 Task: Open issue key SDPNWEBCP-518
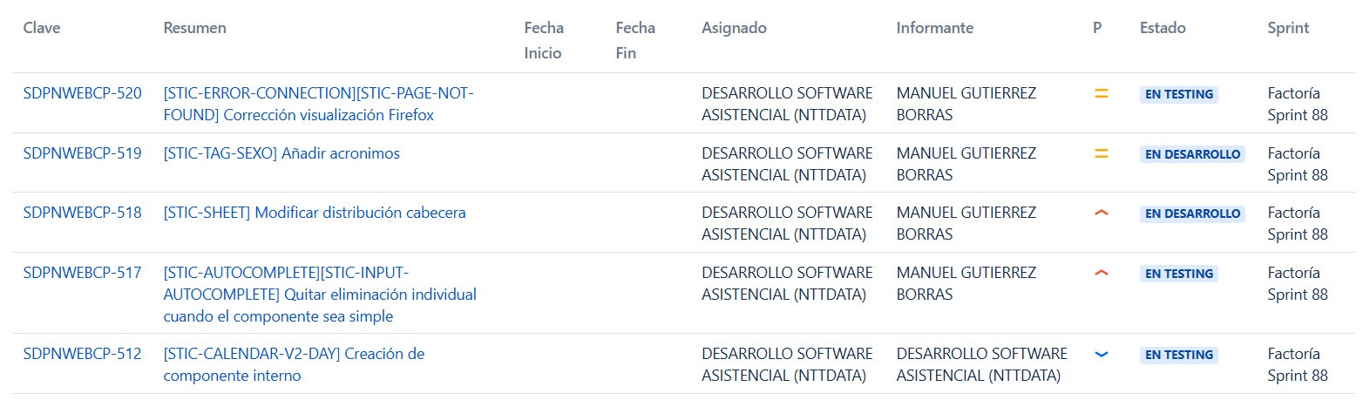pos(82,213)
